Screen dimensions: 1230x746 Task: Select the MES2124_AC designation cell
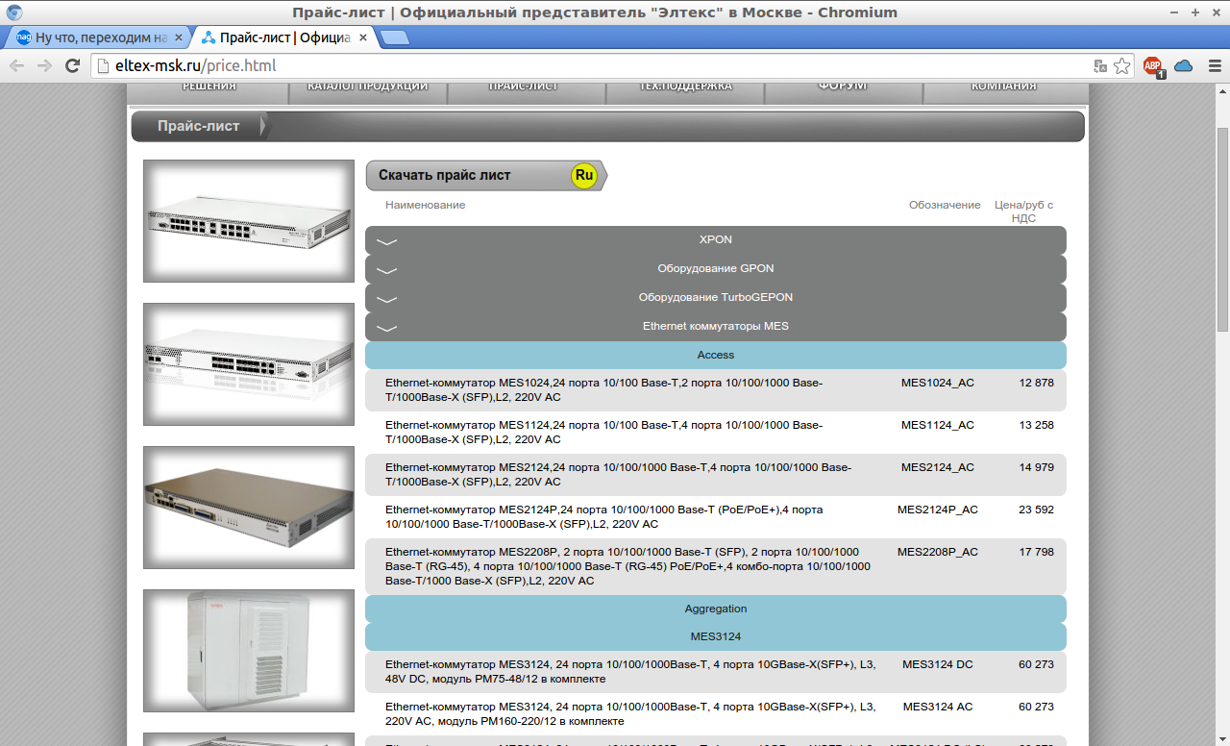(938, 467)
